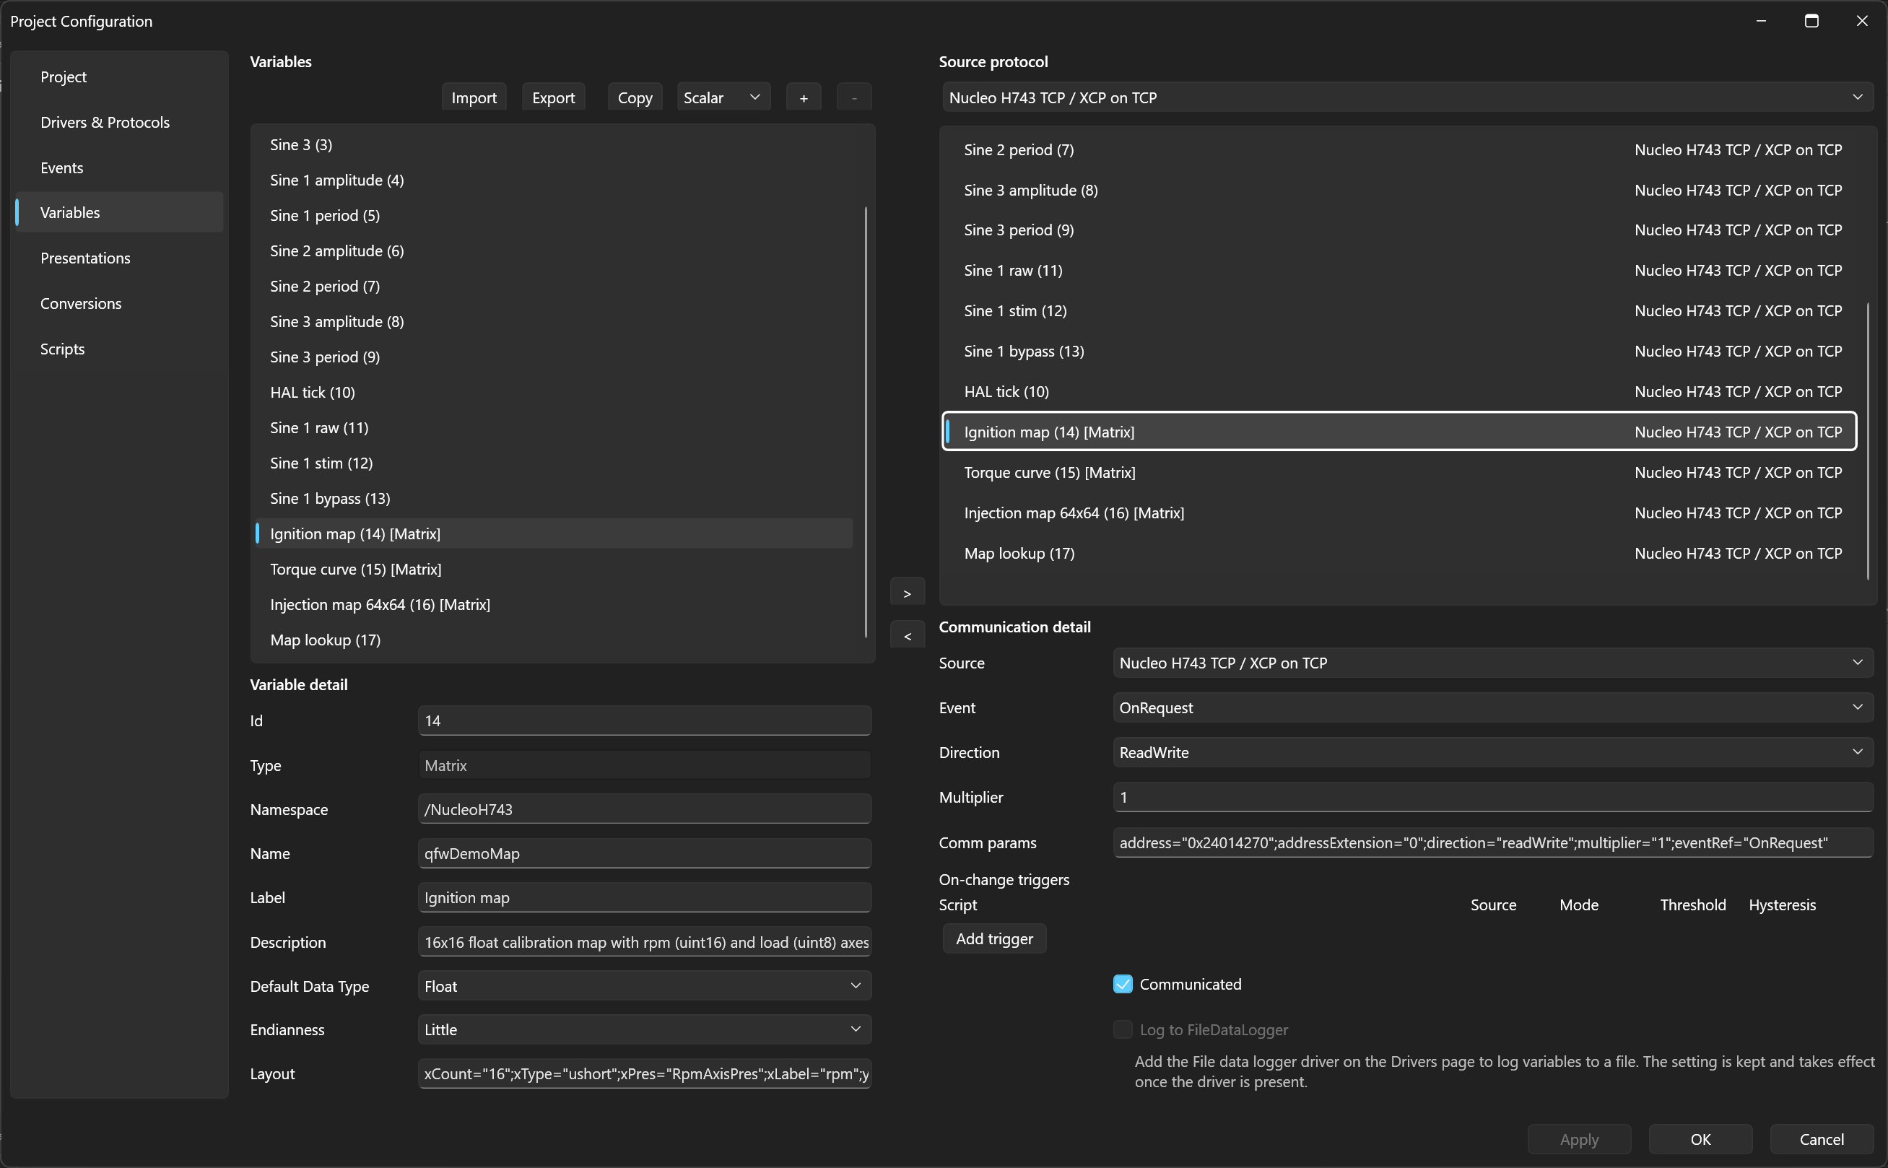Click the Copy button

[x=635, y=97]
